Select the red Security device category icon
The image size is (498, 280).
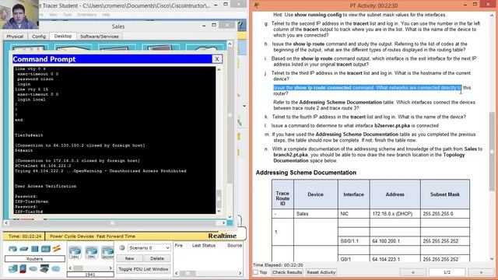pyautogui.click(x=23, y=268)
